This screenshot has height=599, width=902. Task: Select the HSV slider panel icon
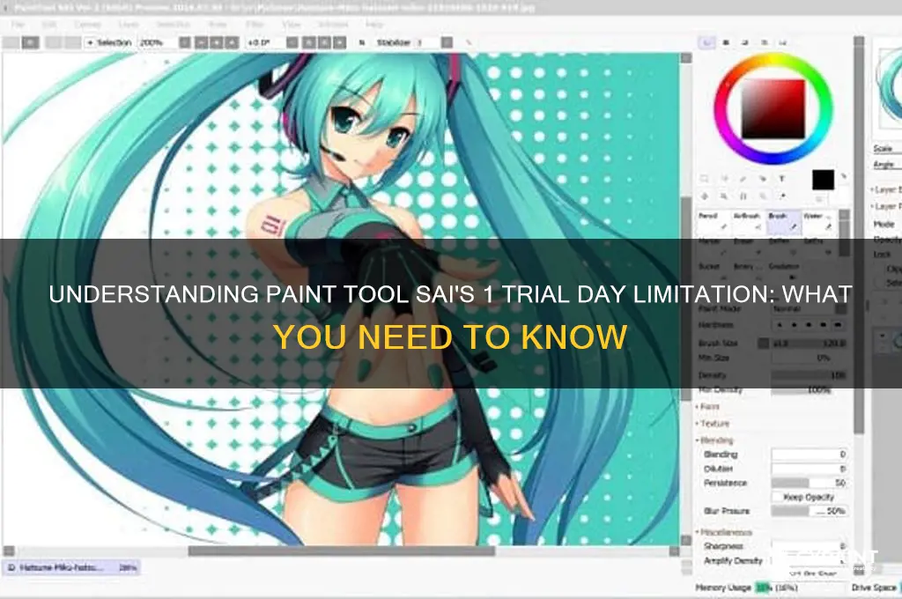(745, 42)
